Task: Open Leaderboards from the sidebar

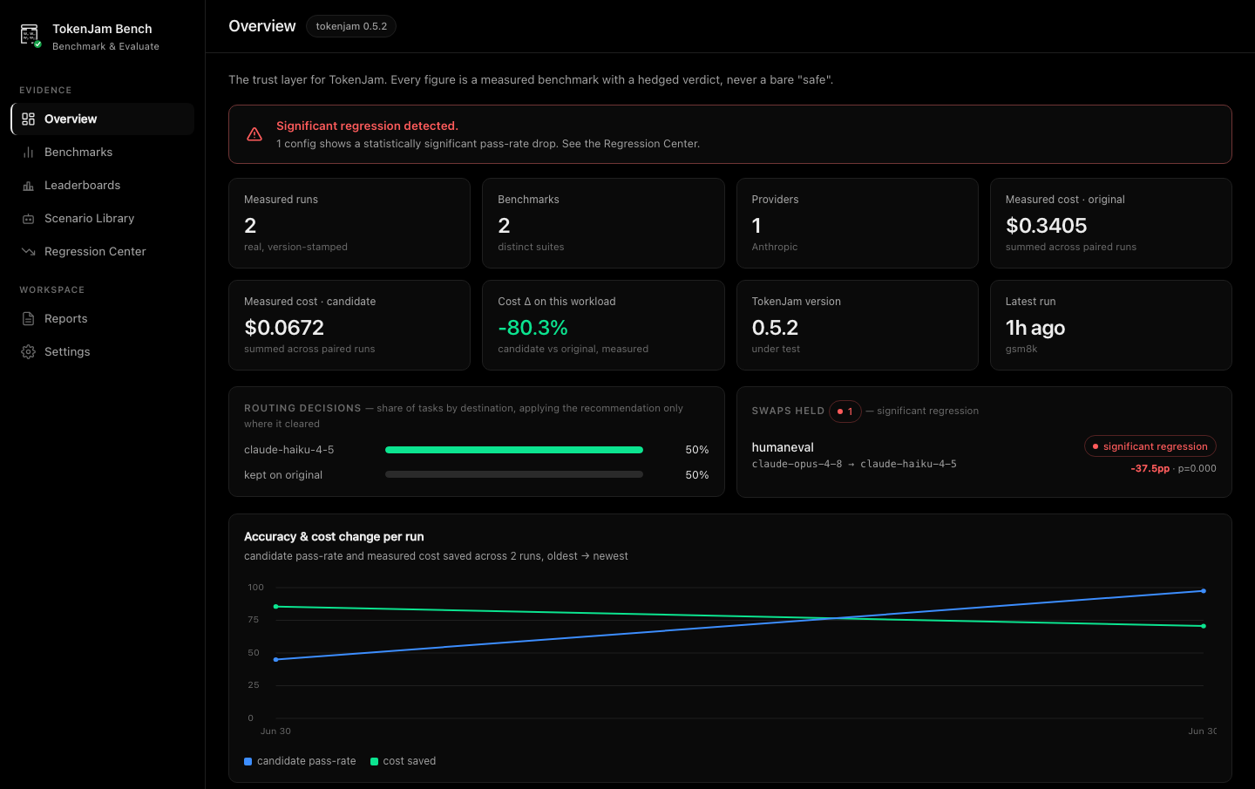Action: click(x=103, y=186)
